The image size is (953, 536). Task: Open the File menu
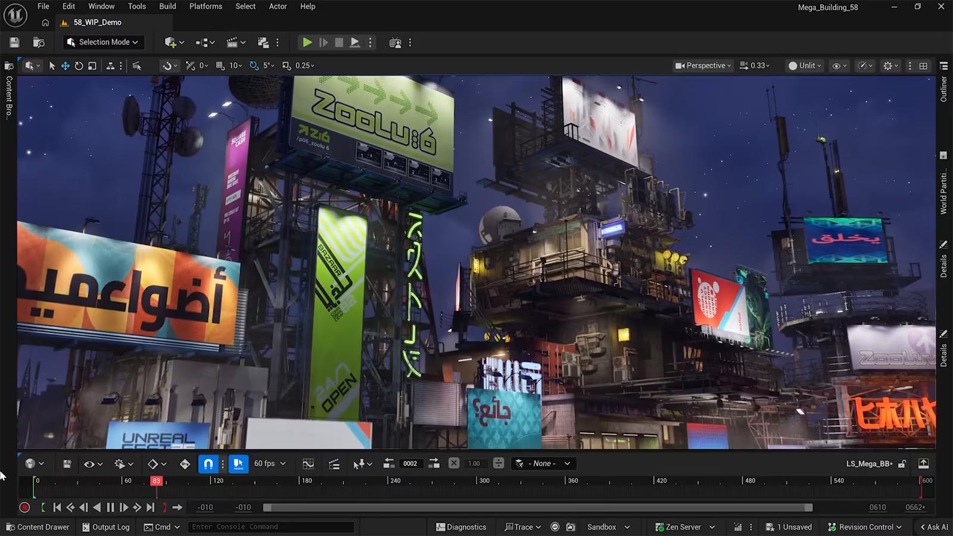click(x=43, y=7)
